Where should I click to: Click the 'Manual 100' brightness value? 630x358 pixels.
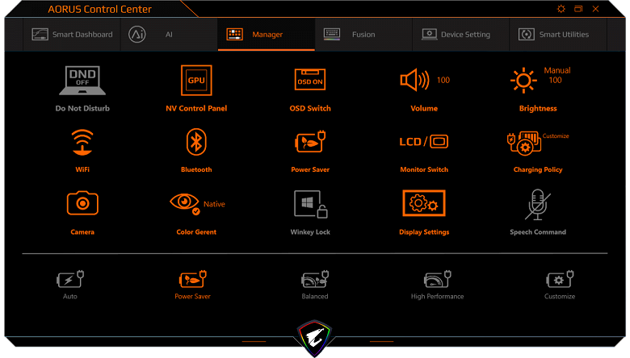point(556,75)
